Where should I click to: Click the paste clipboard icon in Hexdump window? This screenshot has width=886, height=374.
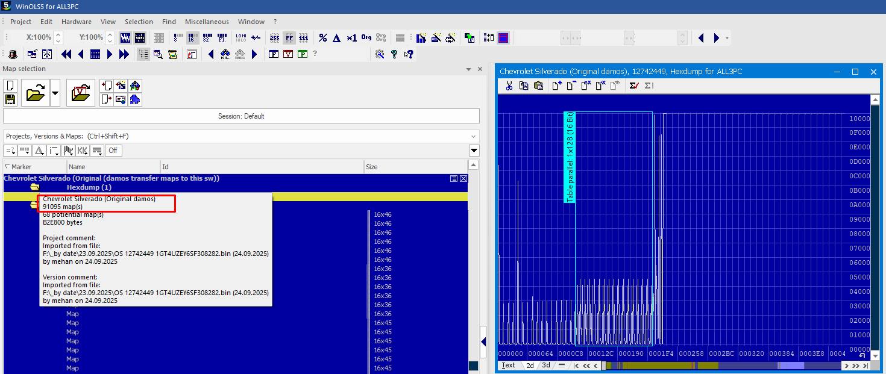(538, 86)
